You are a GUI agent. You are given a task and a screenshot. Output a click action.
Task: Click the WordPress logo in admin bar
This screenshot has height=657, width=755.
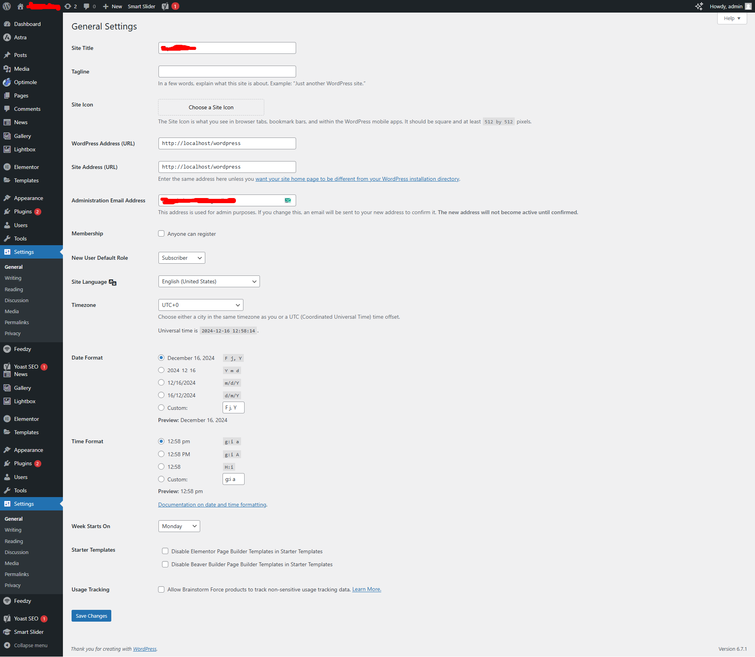pos(7,6)
